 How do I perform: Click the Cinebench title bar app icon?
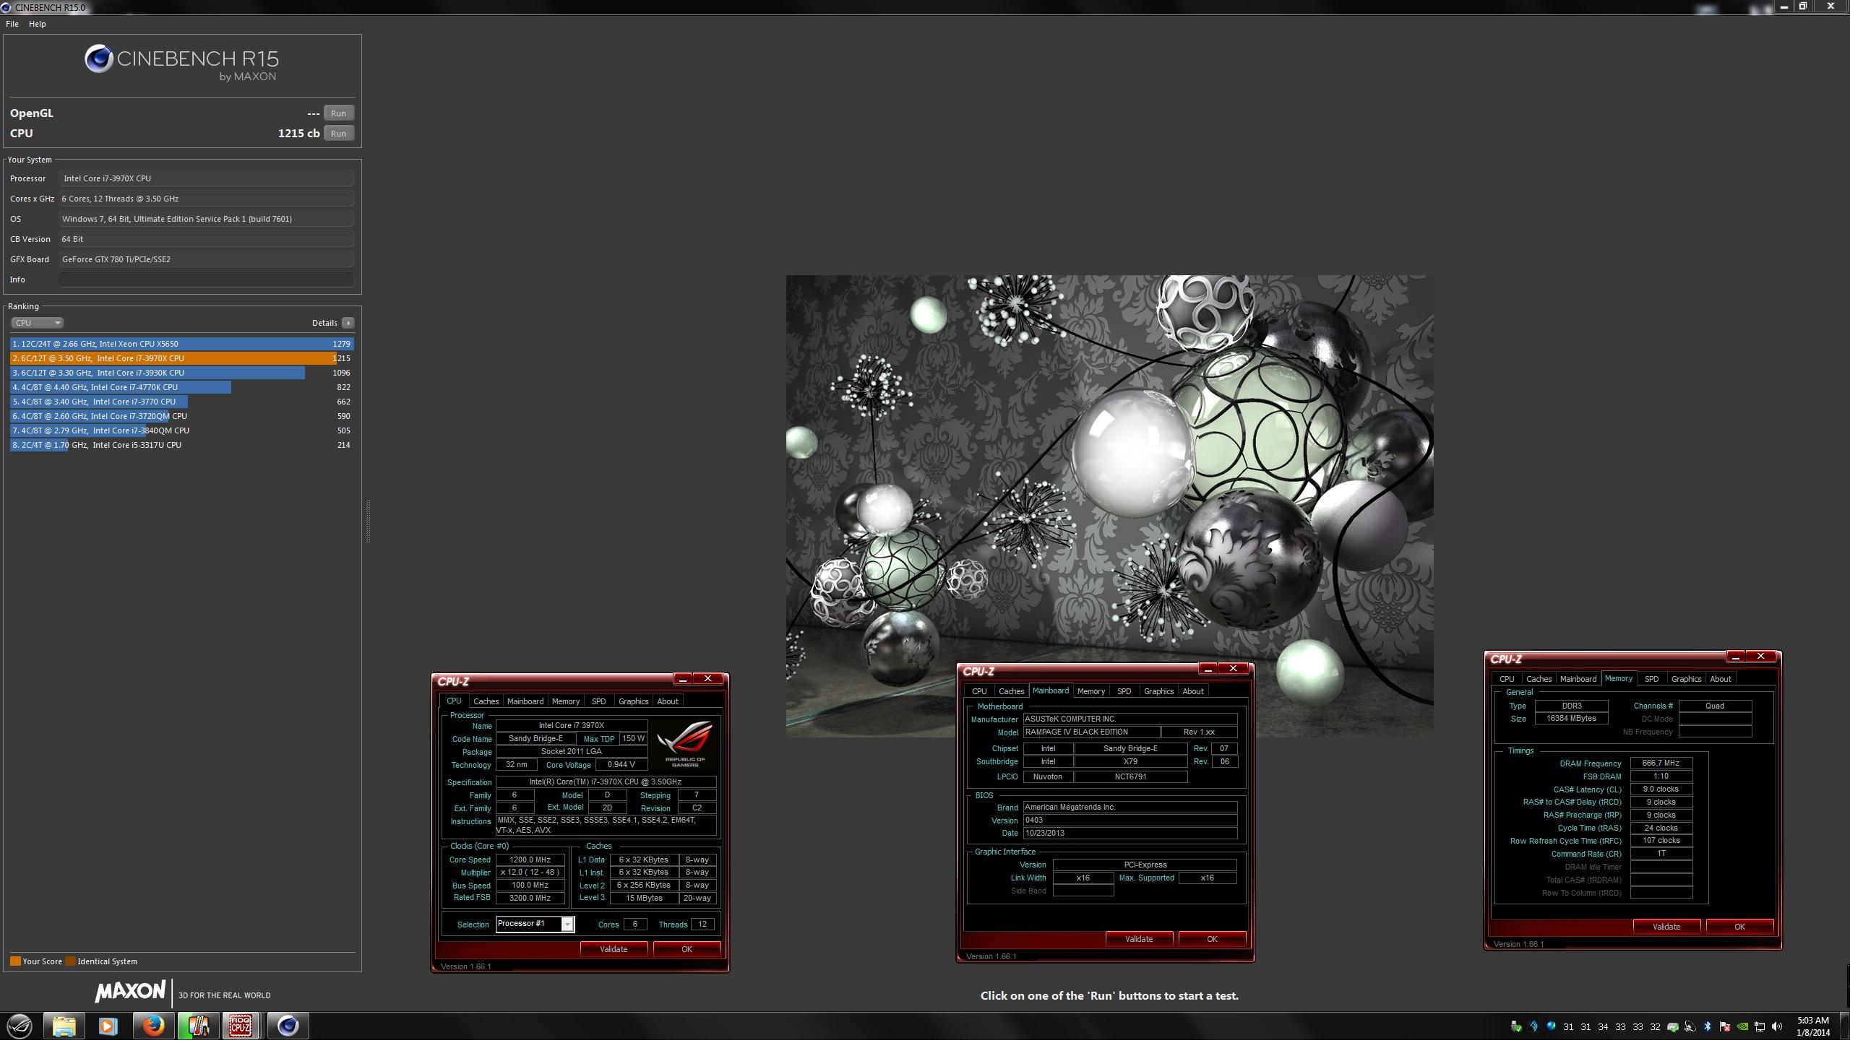(x=6, y=7)
